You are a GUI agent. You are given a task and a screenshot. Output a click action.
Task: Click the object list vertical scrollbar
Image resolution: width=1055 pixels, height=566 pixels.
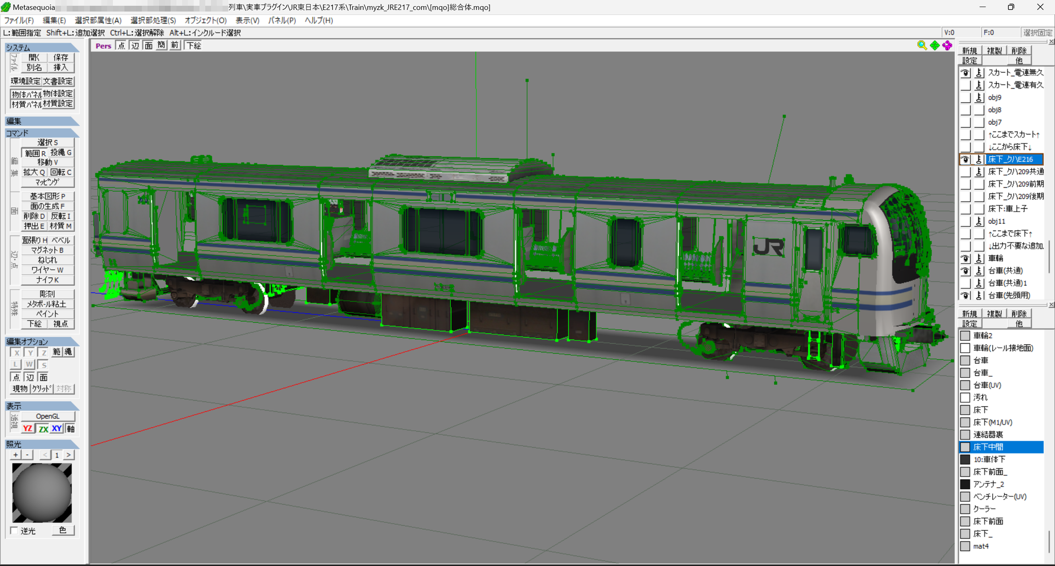click(x=1049, y=256)
